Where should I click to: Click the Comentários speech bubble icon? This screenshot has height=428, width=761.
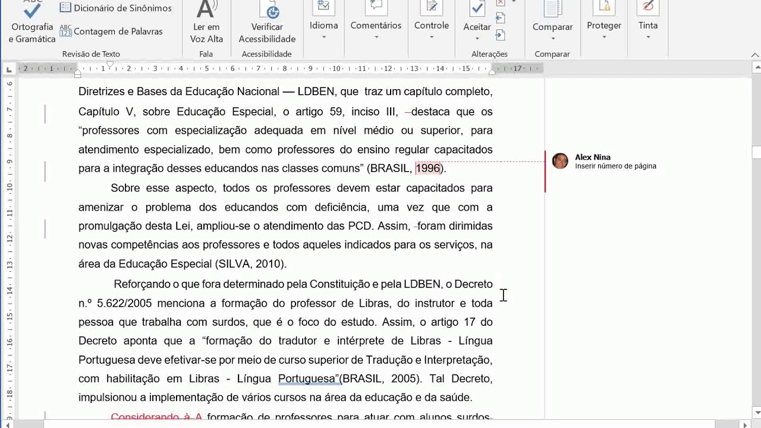(x=376, y=7)
